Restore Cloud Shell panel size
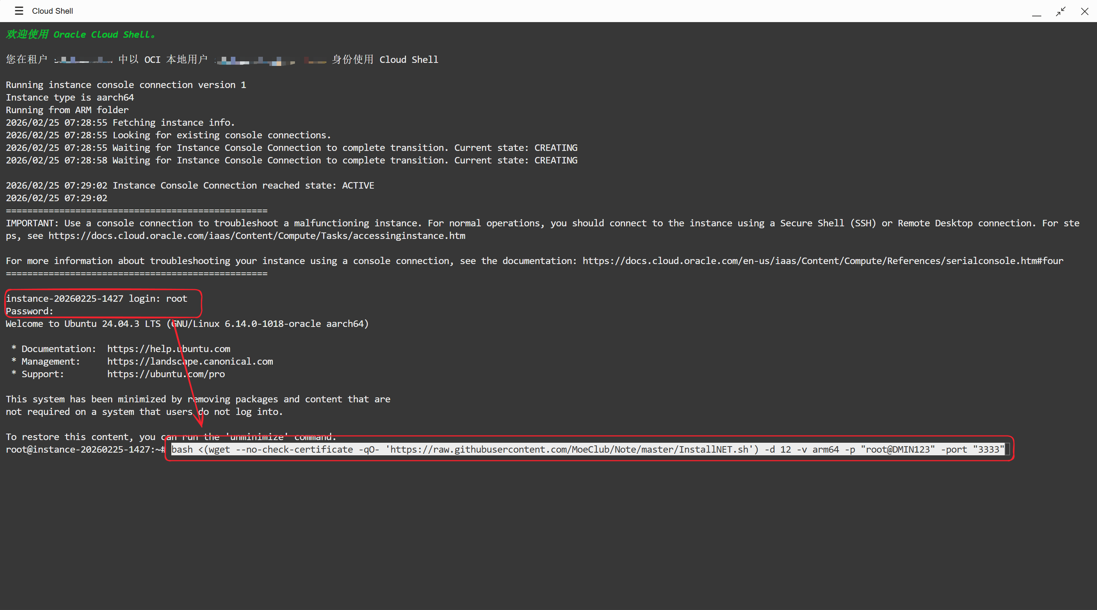 point(1060,11)
